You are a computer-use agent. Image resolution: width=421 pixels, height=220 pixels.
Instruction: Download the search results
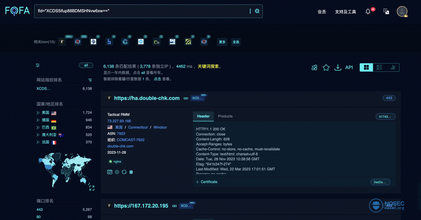click(x=338, y=67)
